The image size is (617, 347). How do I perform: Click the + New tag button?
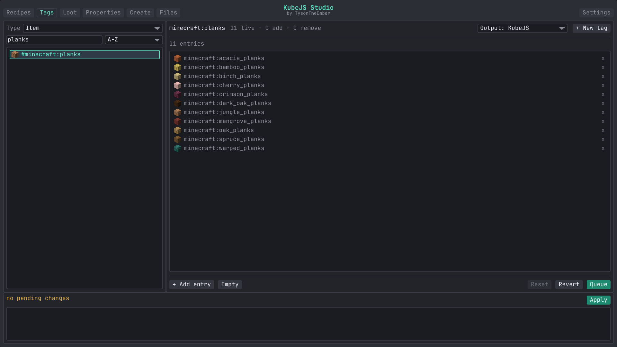tap(592, 28)
